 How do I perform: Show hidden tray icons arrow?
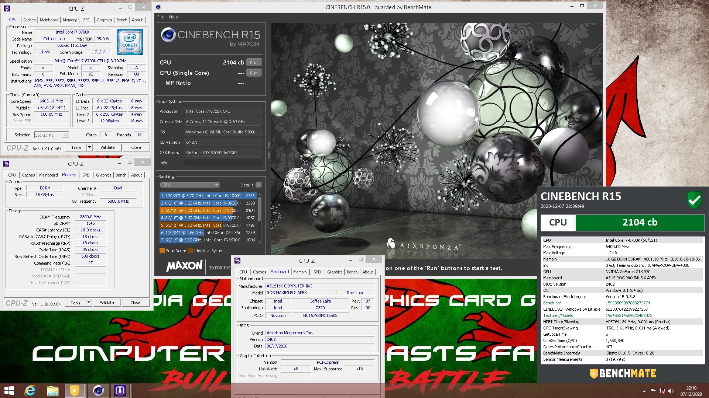644,391
